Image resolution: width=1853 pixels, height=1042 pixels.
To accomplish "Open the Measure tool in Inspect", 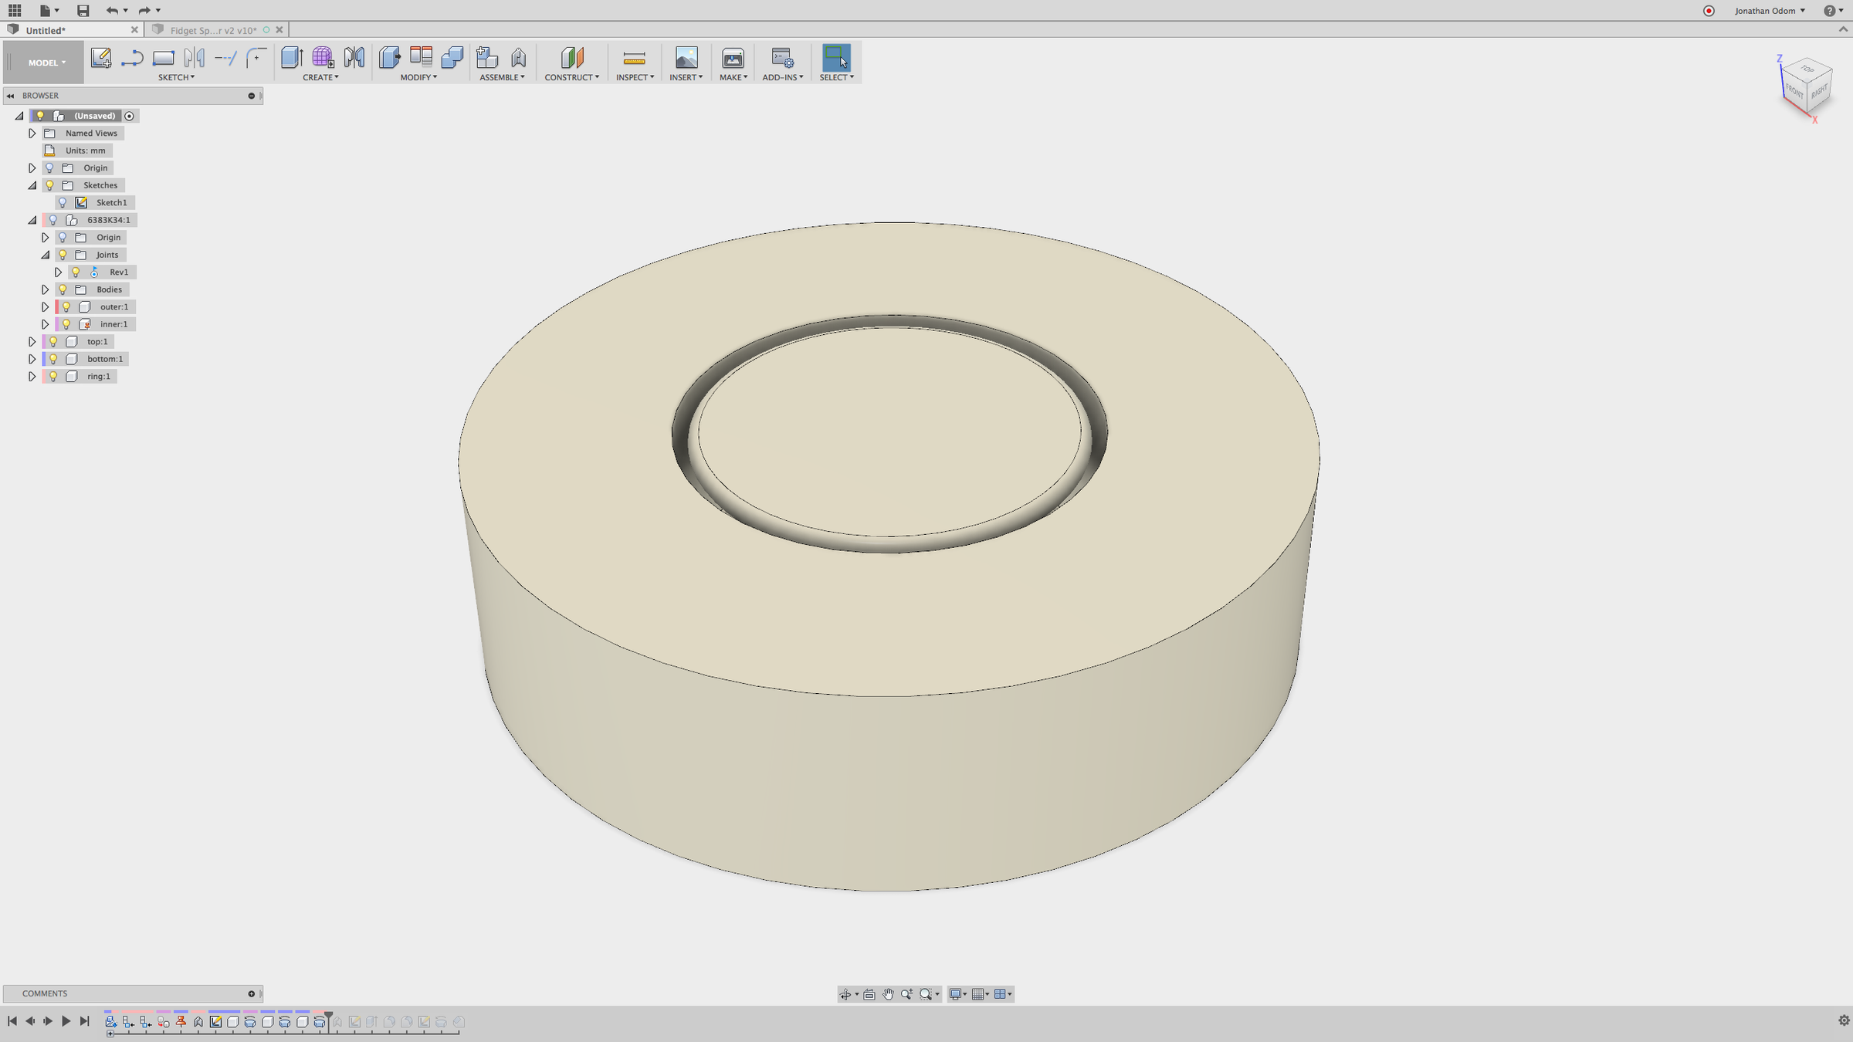I will click(x=634, y=58).
